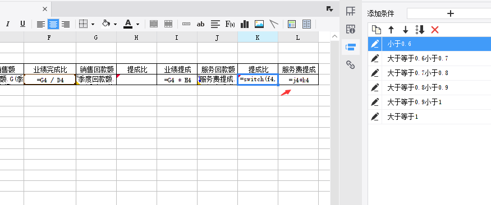This screenshot has height=205, width=491.
Task: Open the border style dropdown arrow
Action: pyautogui.click(x=93, y=24)
